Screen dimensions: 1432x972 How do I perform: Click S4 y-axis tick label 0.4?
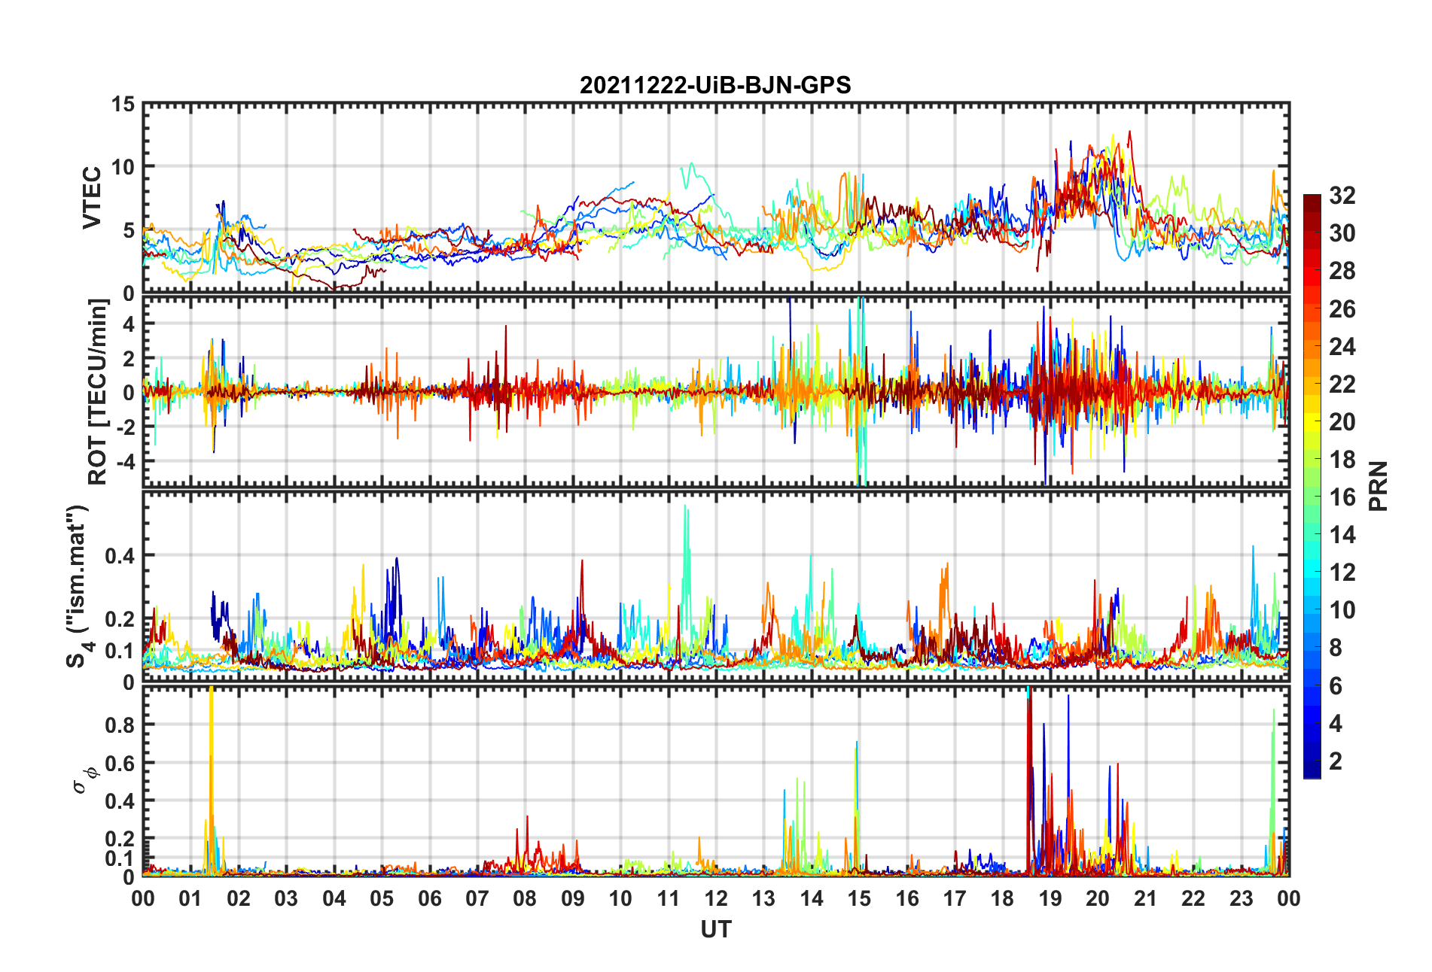118,556
